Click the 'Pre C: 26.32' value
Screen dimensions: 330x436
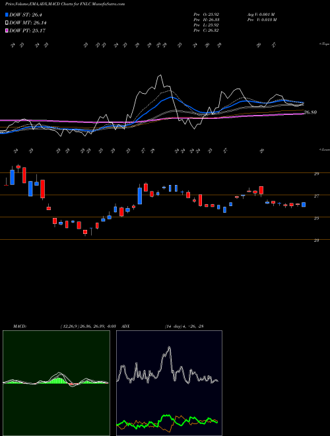pyautogui.click(x=206, y=30)
